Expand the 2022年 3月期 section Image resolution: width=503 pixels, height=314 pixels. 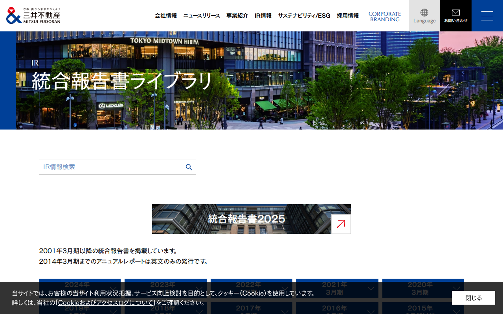251,288
